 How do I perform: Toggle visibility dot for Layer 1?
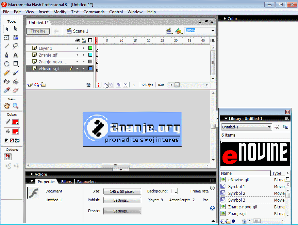77,48
